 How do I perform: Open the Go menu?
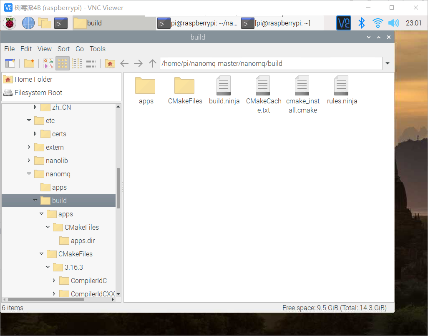pos(79,49)
